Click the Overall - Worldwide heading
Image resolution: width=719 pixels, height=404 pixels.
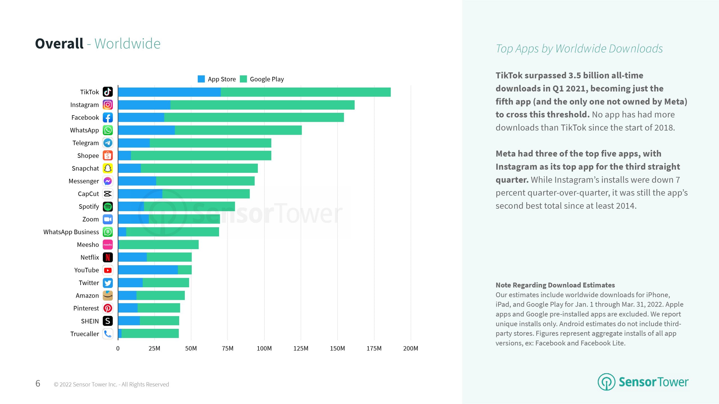point(97,44)
